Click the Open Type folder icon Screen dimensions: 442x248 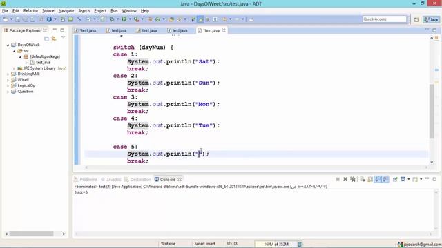(171, 19)
